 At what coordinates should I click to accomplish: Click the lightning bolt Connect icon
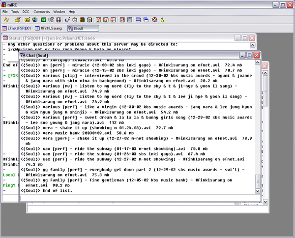(x=7, y=20)
